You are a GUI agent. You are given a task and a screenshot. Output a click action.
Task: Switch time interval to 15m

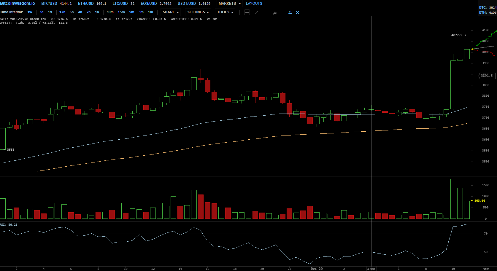121,12
